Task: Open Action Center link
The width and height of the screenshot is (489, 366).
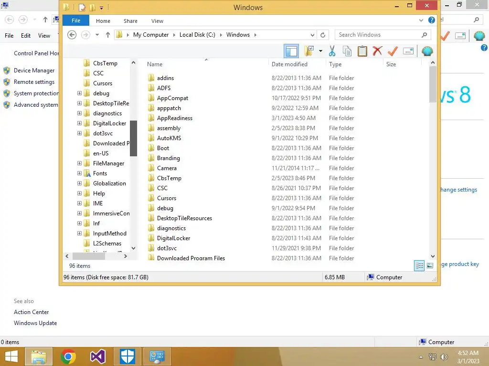Action: (31, 312)
